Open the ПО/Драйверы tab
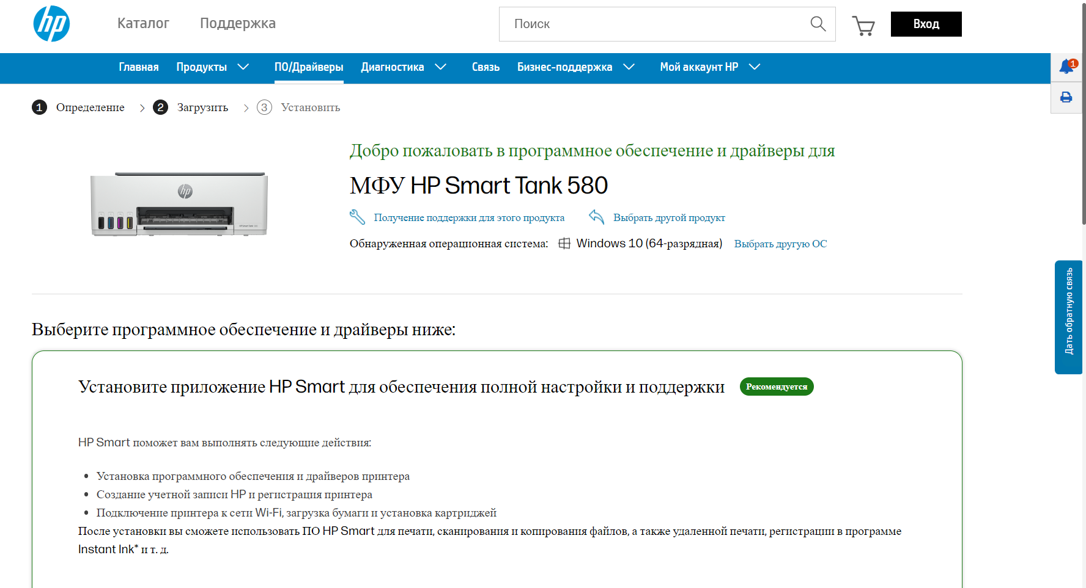This screenshot has height=588, width=1086. coord(309,67)
